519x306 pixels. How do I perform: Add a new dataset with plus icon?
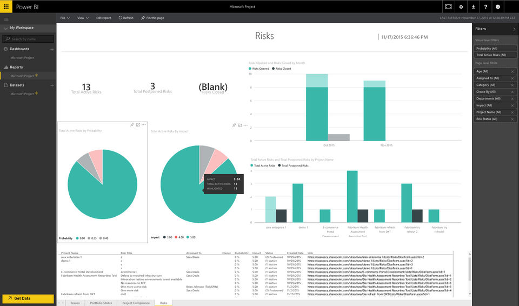[x=52, y=85]
